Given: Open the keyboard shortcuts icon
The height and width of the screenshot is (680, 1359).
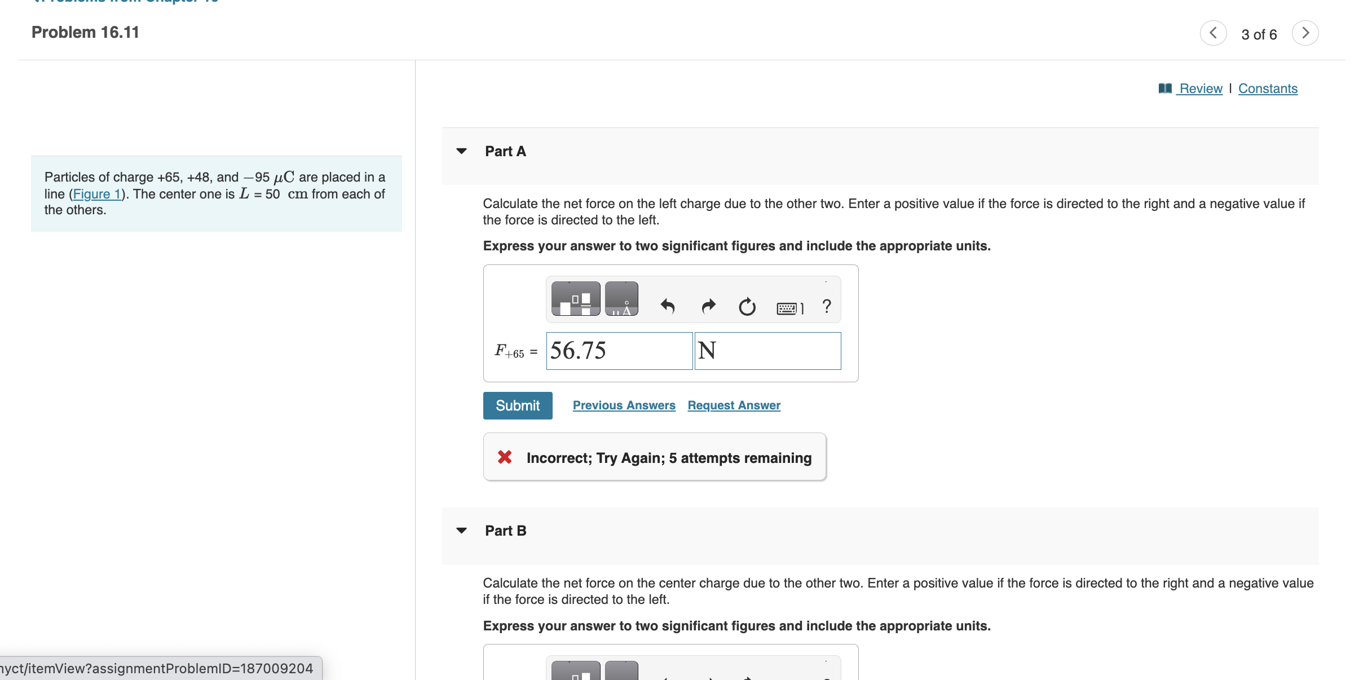Looking at the screenshot, I should tap(789, 307).
